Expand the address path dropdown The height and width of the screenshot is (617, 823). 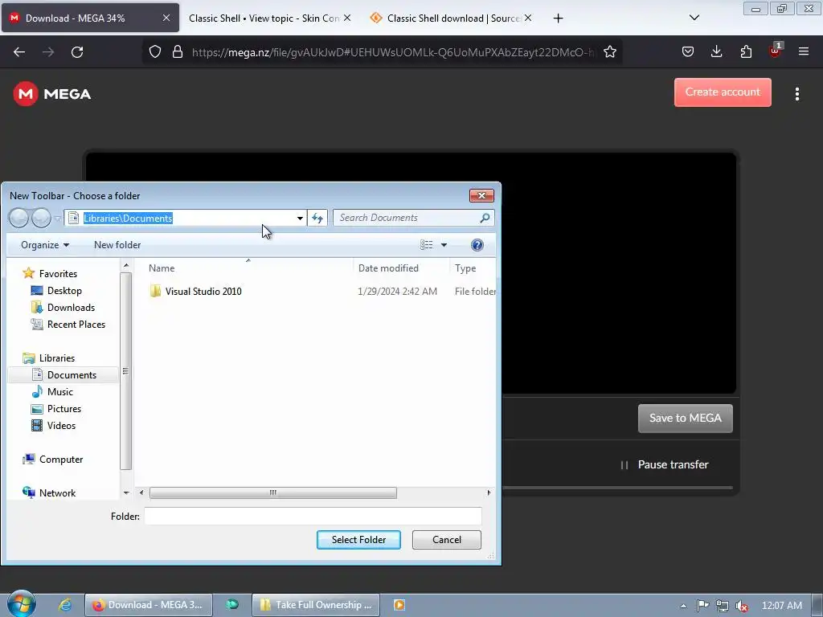(x=300, y=219)
